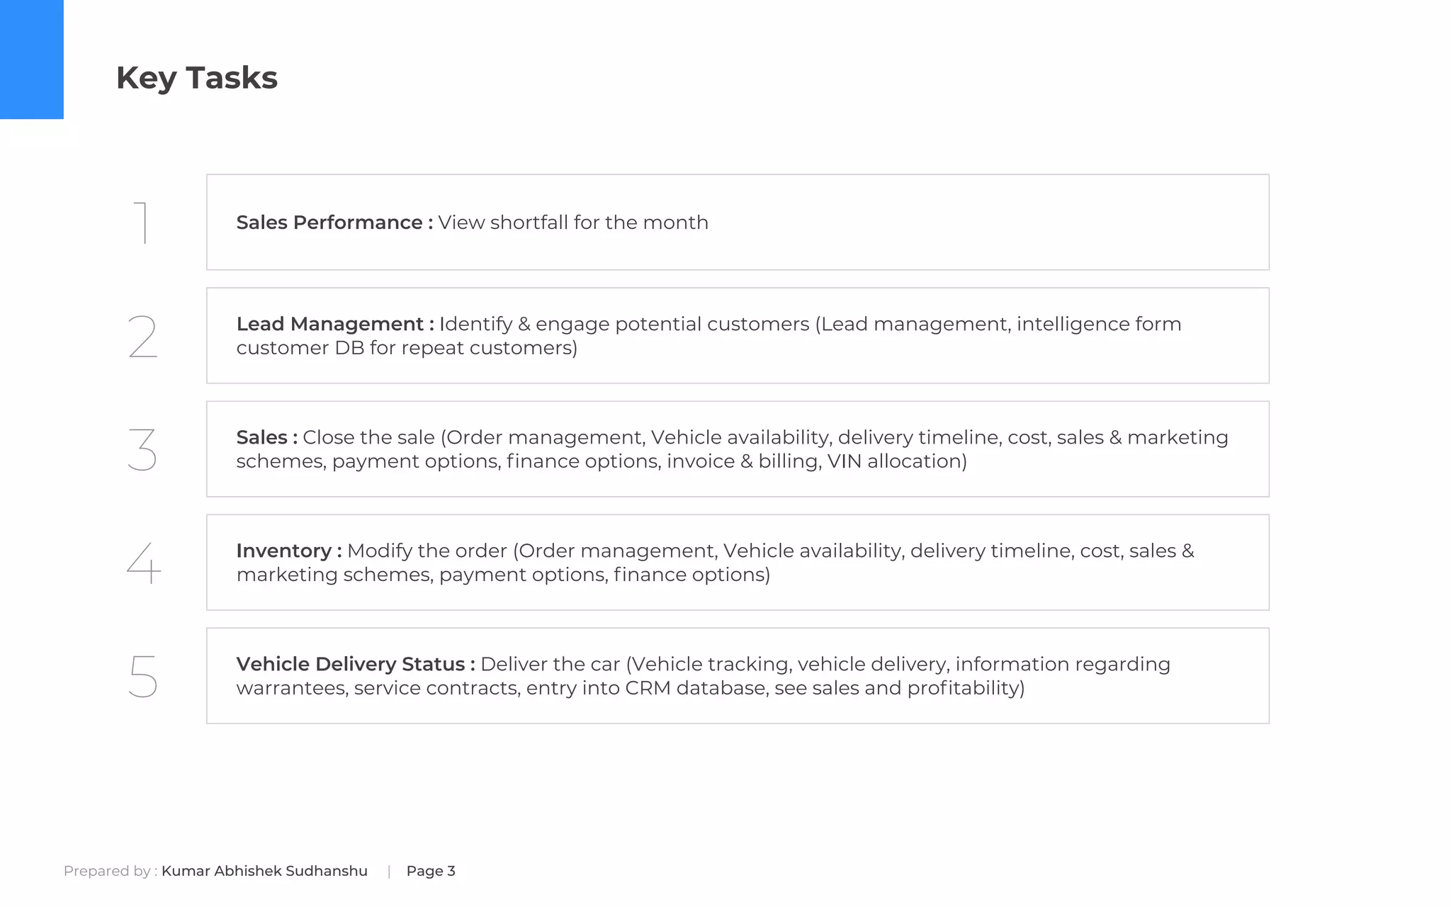Click 'Close the sale' description text

pos(368,437)
